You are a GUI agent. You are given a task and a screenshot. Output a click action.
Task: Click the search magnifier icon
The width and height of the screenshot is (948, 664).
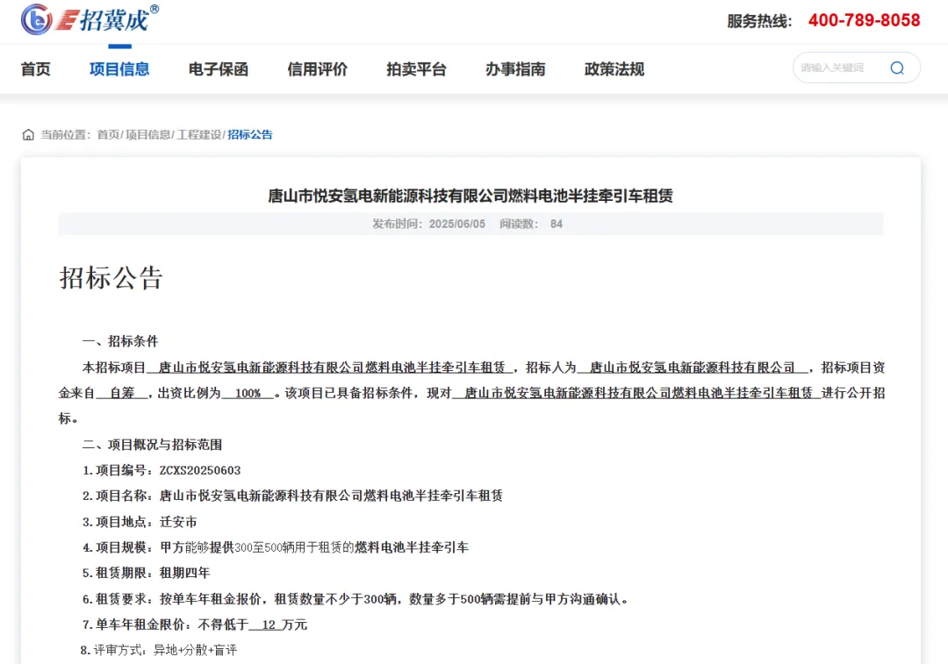coord(897,68)
